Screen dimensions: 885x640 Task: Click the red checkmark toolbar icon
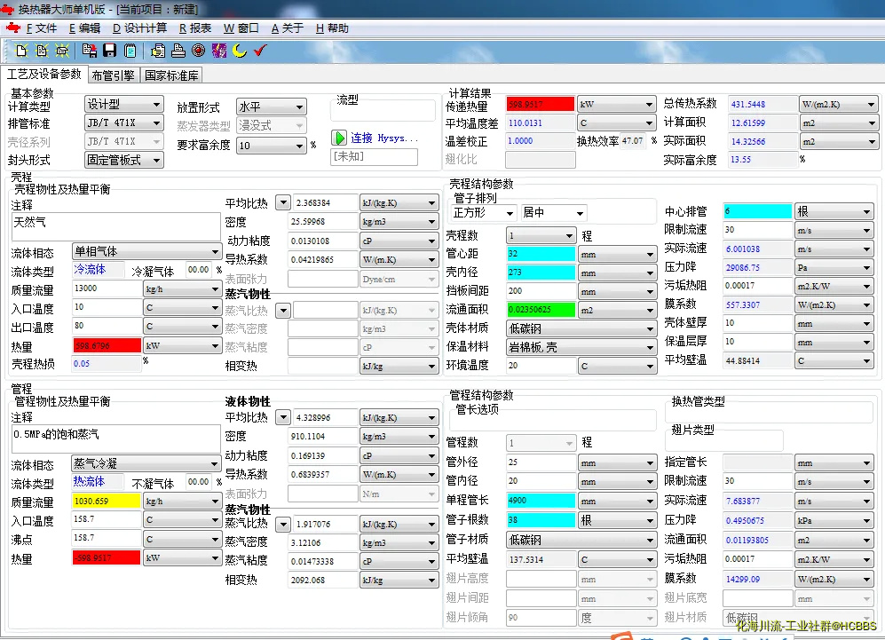[x=259, y=51]
